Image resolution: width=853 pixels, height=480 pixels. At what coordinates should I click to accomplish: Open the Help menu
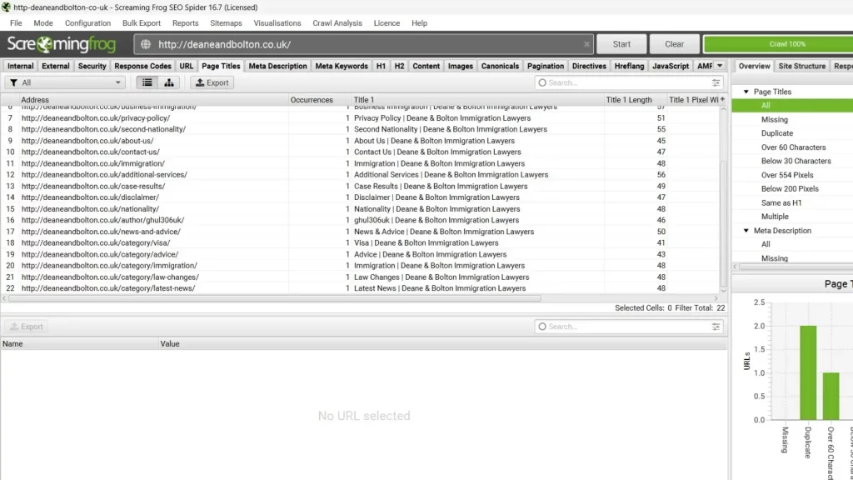(x=419, y=22)
